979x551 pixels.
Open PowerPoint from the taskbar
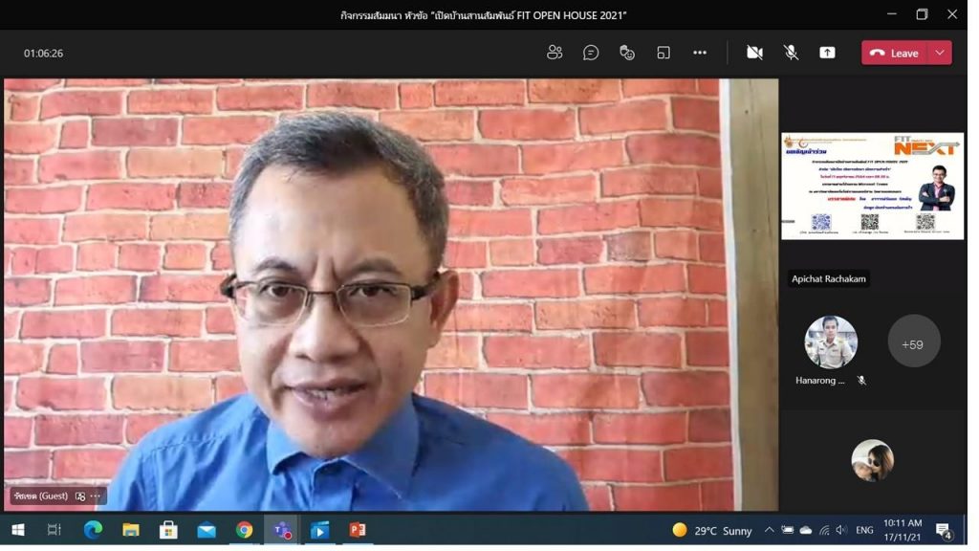pos(358,530)
